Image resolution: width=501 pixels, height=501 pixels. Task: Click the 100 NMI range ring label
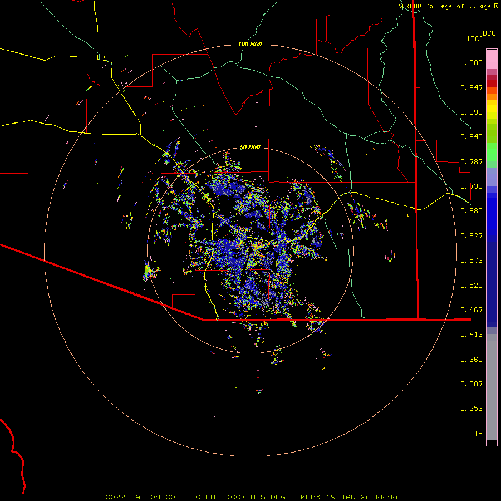click(250, 44)
